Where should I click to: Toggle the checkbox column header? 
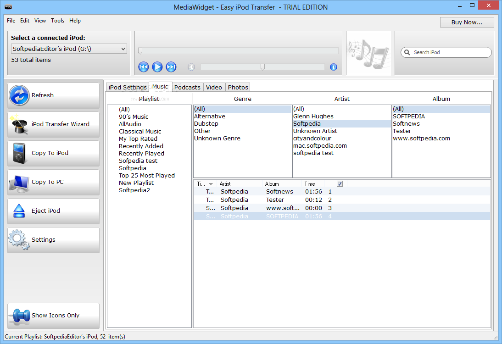340,183
